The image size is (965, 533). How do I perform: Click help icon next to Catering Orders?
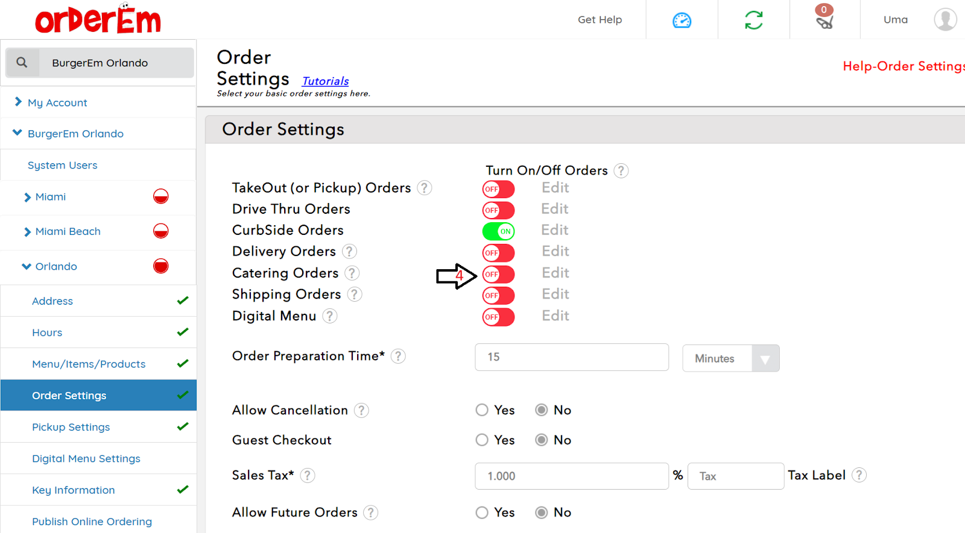[x=352, y=273]
